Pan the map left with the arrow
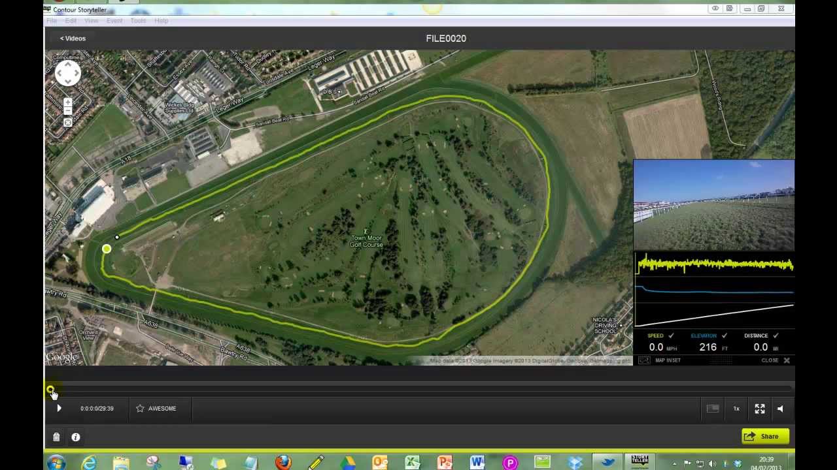The height and width of the screenshot is (470, 837). click(60, 73)
